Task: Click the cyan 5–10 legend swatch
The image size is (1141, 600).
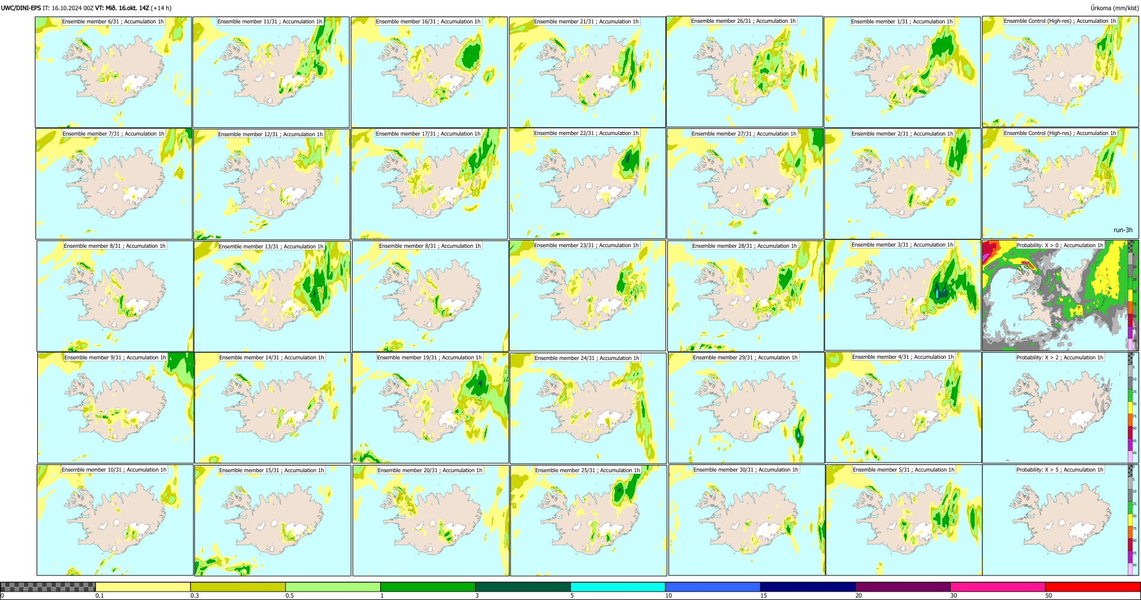Action: pos(618,587)
